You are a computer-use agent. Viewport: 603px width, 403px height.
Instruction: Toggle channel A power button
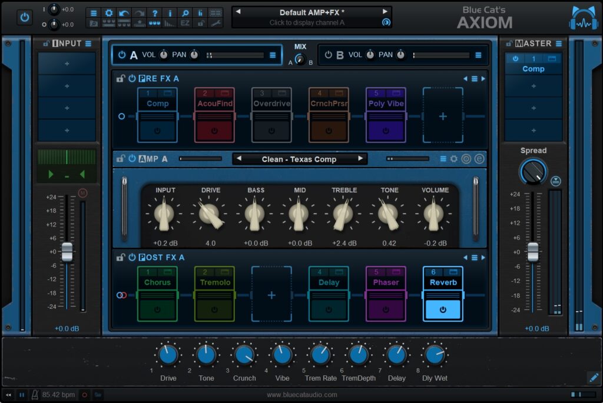point(122,55)
